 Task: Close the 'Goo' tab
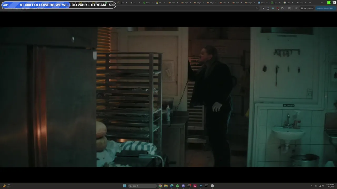point(293,3)
